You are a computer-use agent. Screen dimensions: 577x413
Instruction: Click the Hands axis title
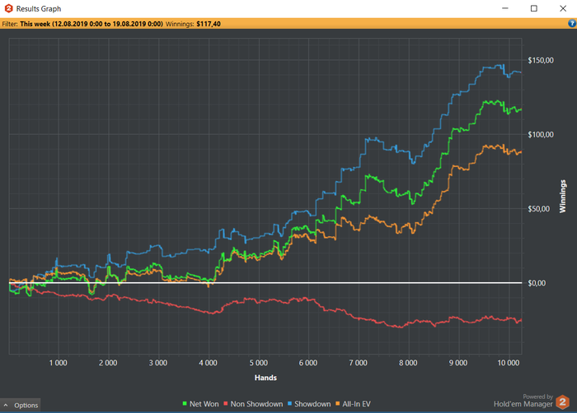tap(265, 378)
